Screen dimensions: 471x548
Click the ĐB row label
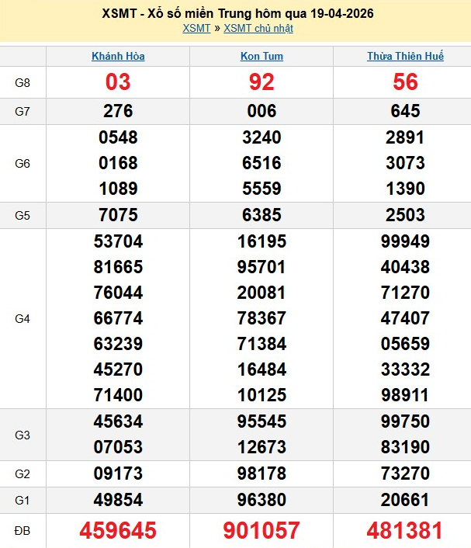tap(23, 530)
